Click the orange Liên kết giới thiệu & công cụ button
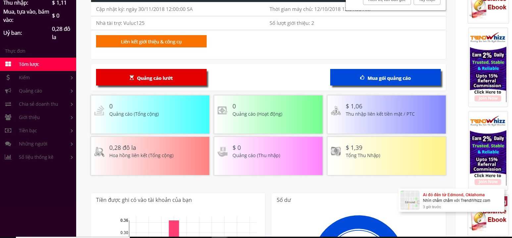This screenshot has width=512, height=238. 151,41
